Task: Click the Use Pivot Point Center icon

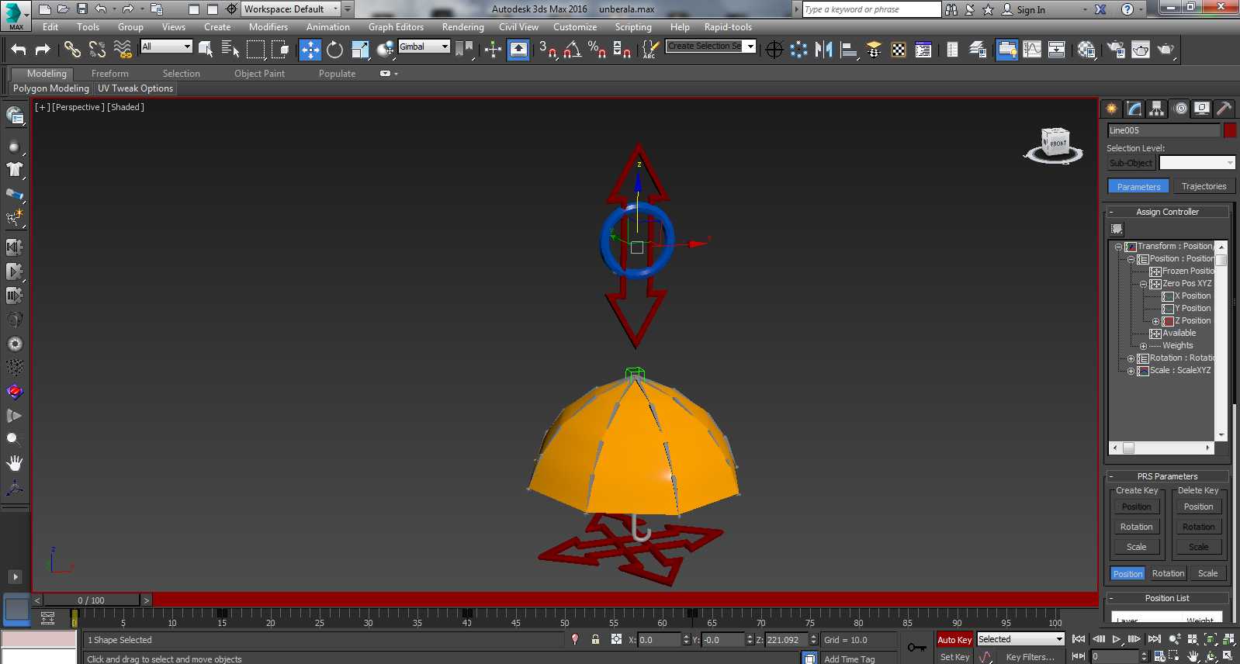Action: pos(466,50)
